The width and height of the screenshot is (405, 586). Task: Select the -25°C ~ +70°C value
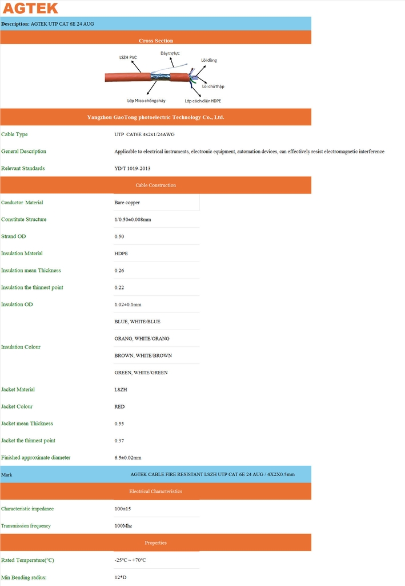click(x=130, y=560)
